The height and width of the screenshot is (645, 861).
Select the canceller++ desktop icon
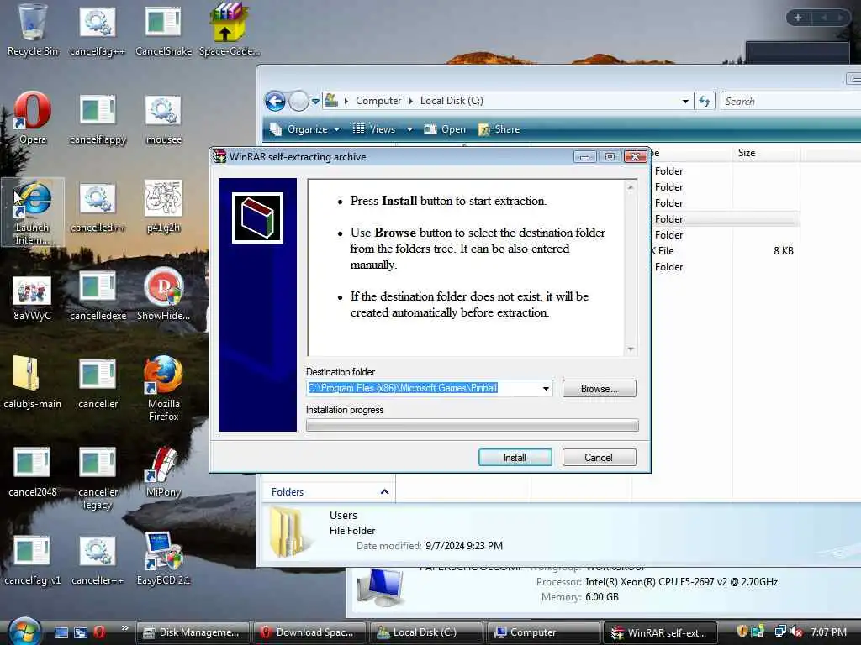[98, 560]
